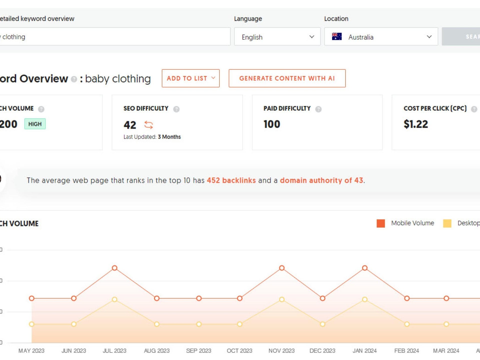This screenshot has height=360, width=480.
Task: Open the Location dropdown showing Australia
Action: [381, 37]
